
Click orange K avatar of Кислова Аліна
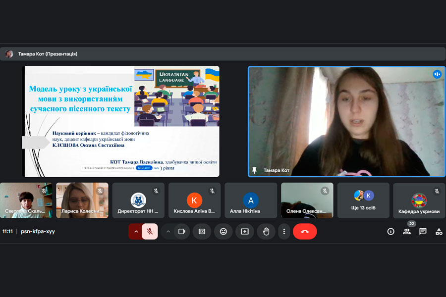click(x=194, y=200)
